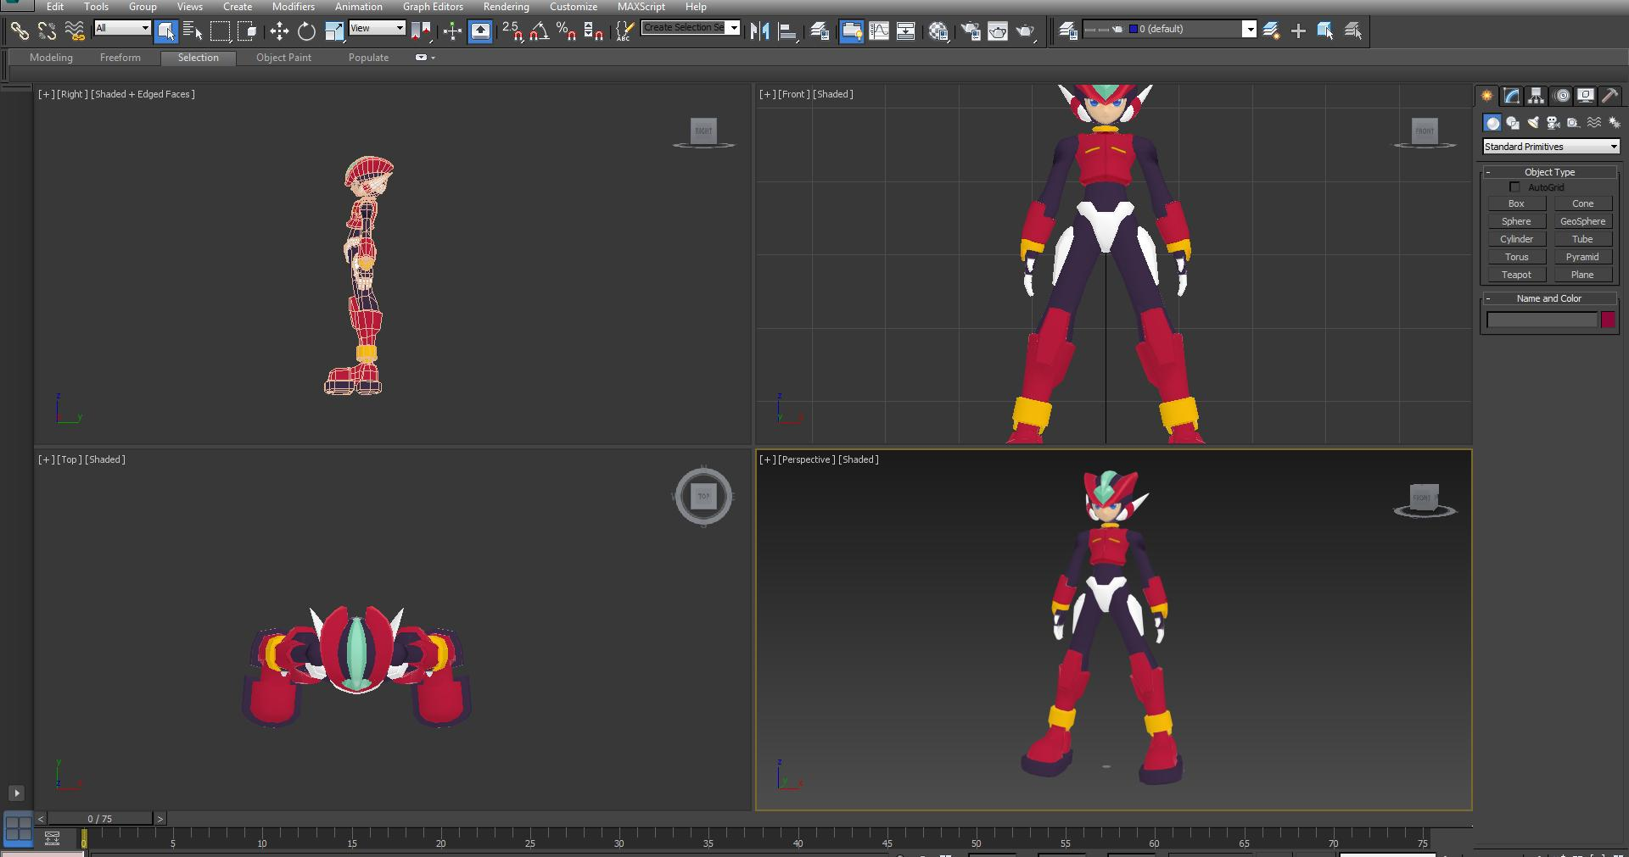Toggle the angle snap tool
Screen dimensions: 1629x857
[x=540, y=31]
